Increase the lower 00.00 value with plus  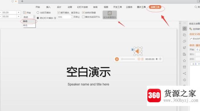click(19, 16)
